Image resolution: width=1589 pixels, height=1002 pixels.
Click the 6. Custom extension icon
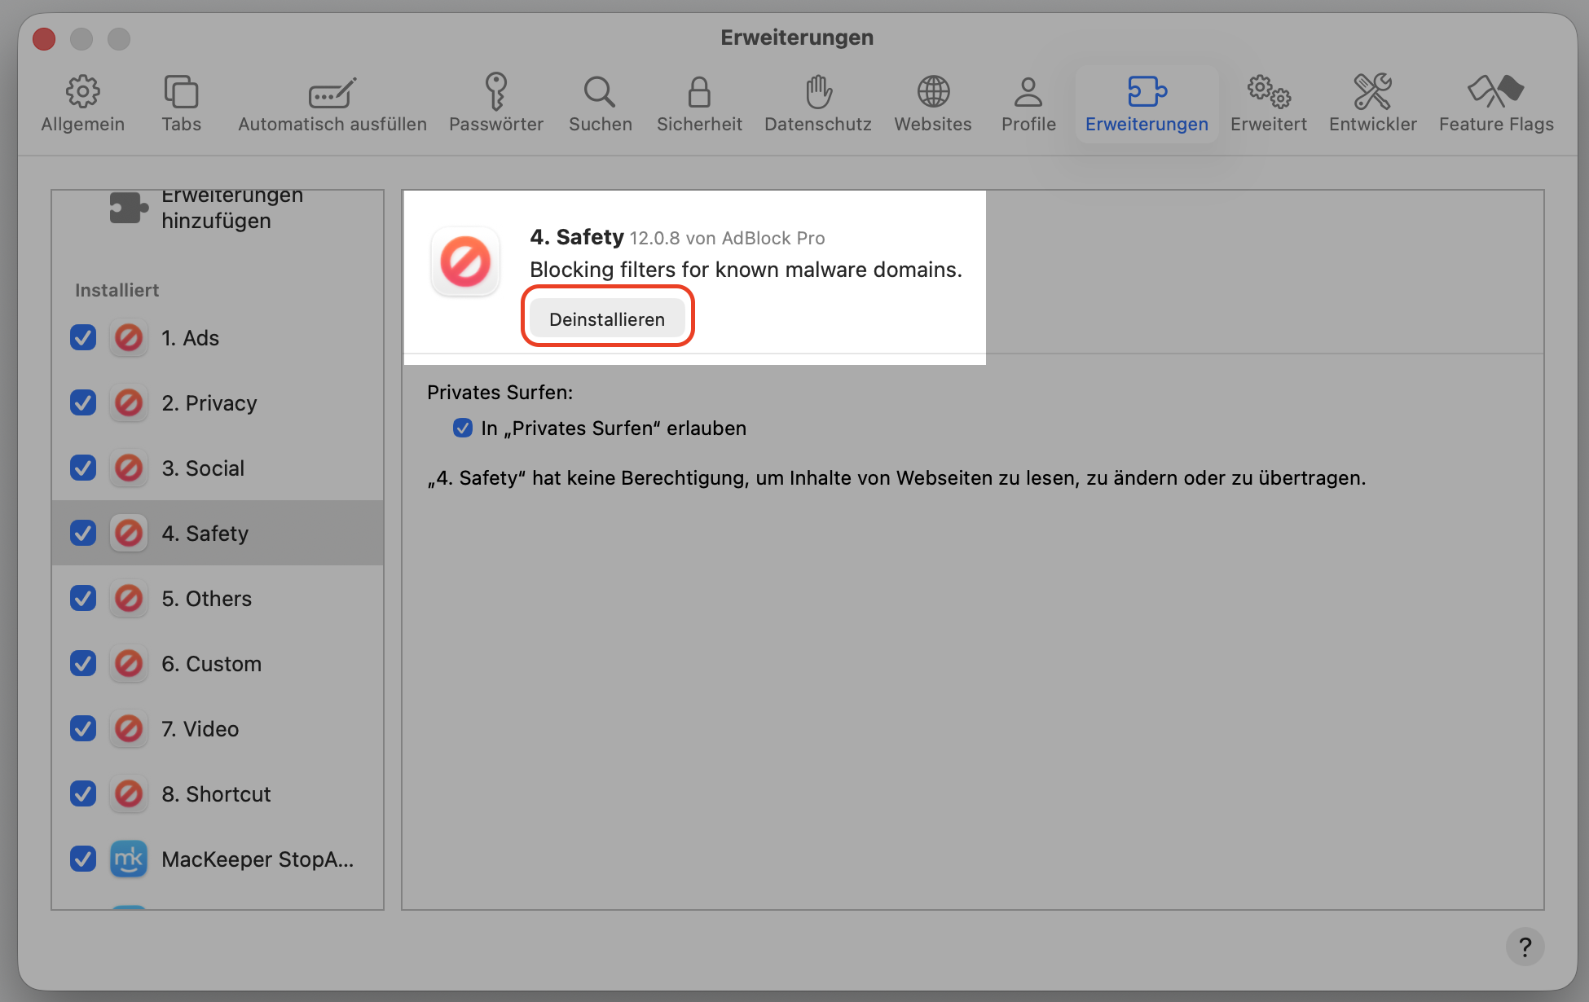point(129,663)
